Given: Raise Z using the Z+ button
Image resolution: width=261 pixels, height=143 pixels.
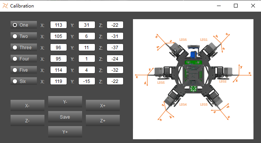Looking at the screenshot, I should click(103, 120).
